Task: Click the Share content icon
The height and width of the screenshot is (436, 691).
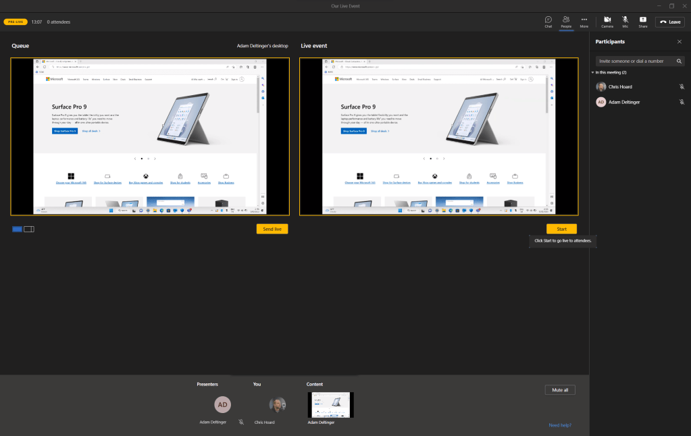Action: click(643, 22)
